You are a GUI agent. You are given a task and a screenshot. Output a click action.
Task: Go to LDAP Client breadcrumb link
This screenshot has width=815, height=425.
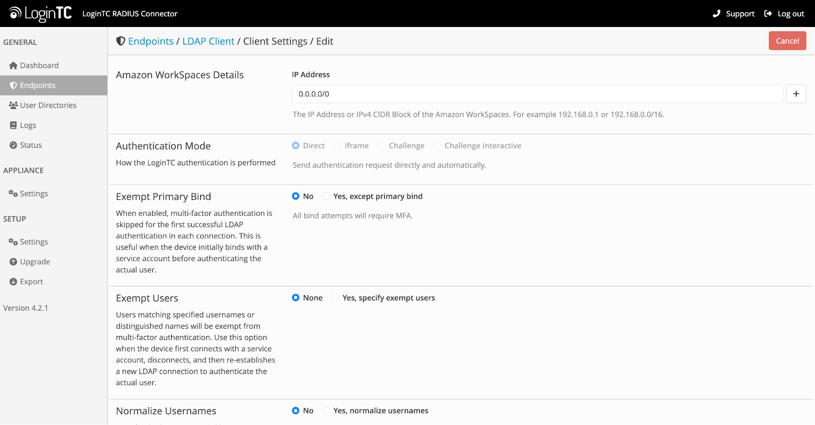208,41
